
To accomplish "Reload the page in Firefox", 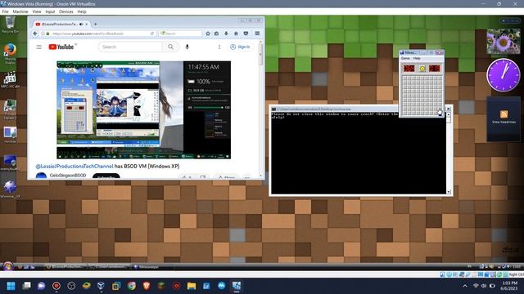I will tap(152, 33).
